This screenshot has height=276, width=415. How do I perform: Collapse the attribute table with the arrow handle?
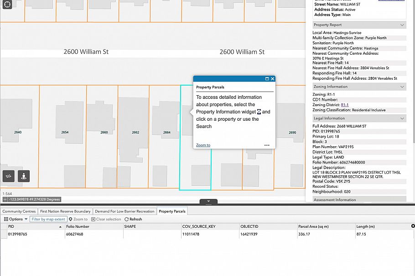tap(208, 201)
